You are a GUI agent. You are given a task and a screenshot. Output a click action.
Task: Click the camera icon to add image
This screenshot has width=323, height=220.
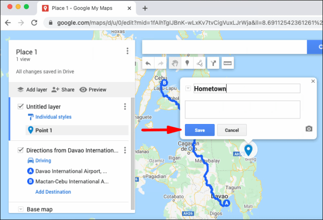[x=308, y=129]
